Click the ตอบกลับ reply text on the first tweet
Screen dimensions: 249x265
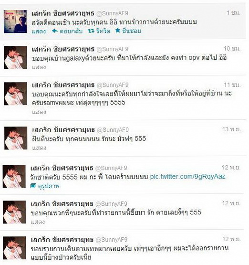tap(71, 31)
